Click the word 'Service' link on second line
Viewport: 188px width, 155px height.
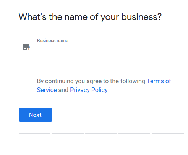coord(47,90)
